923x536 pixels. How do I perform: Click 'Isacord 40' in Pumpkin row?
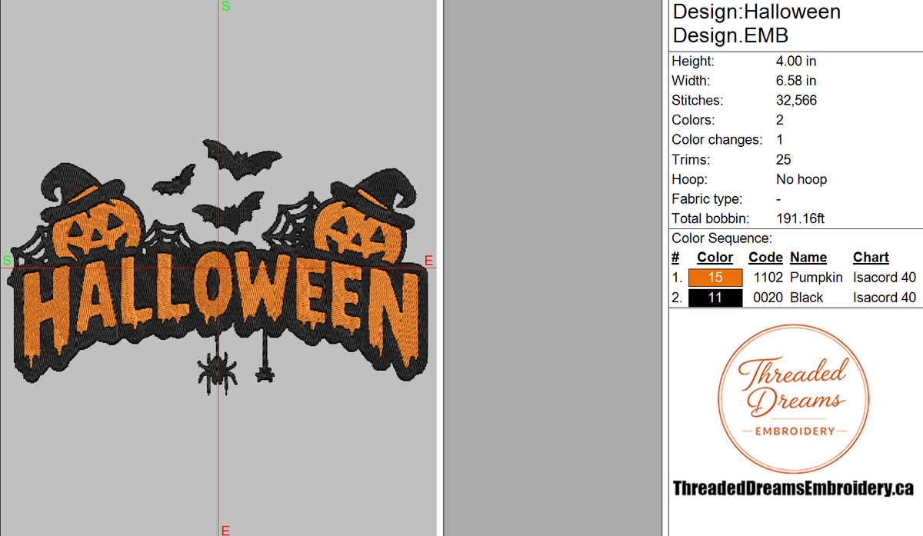pos(885,278)
